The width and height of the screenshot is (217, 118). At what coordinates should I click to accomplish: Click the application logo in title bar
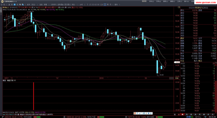[2, 1]
